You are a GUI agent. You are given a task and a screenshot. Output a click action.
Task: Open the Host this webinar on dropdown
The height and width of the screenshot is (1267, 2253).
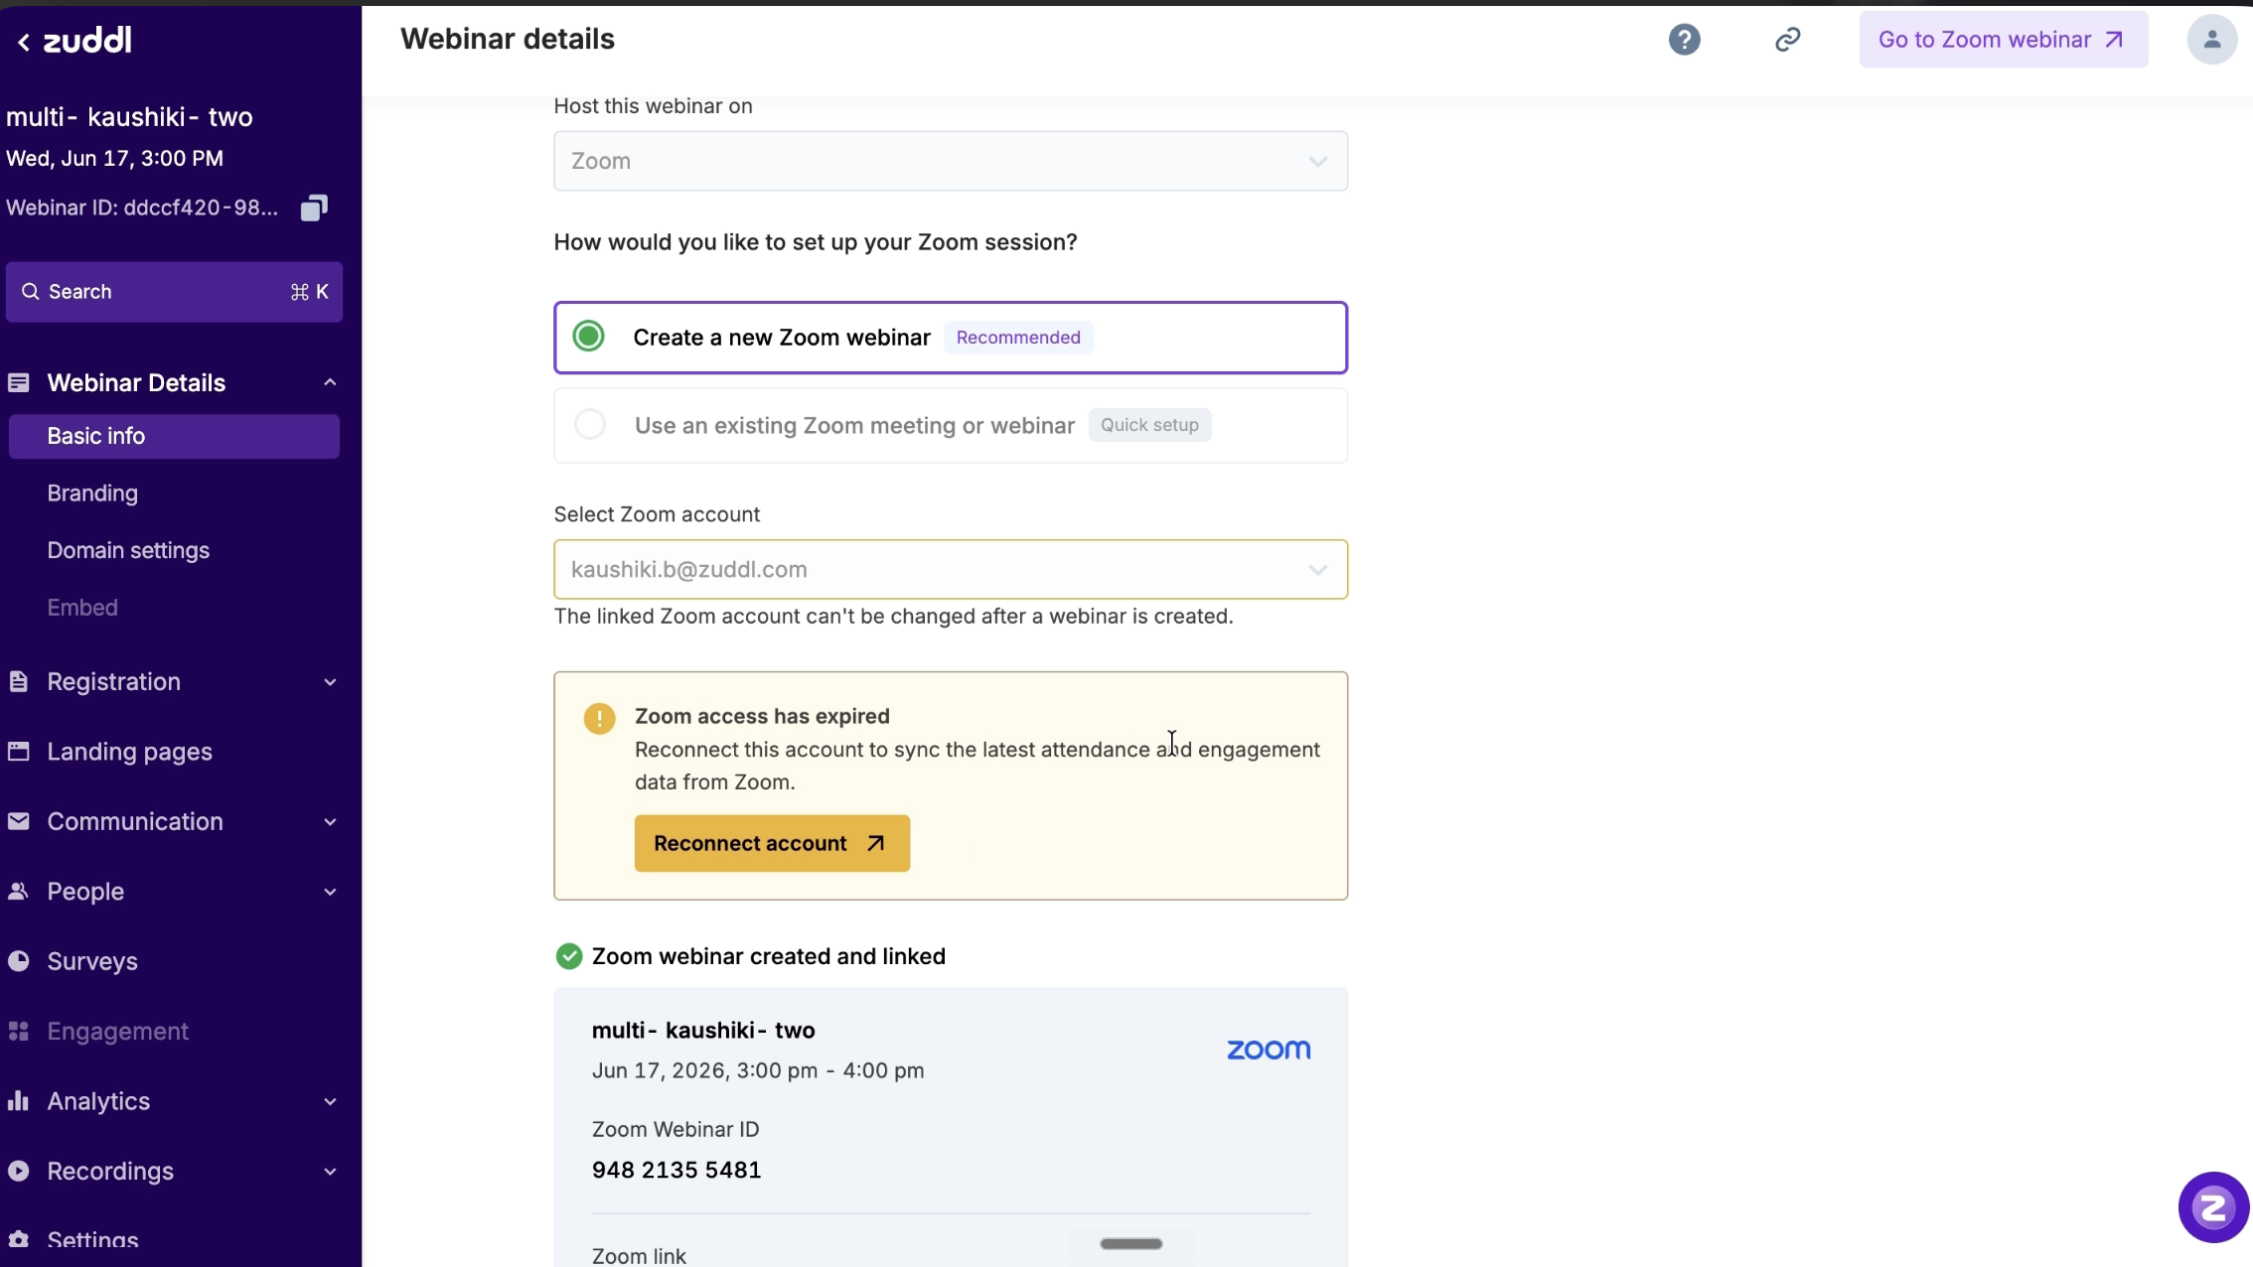coord(951,161)
